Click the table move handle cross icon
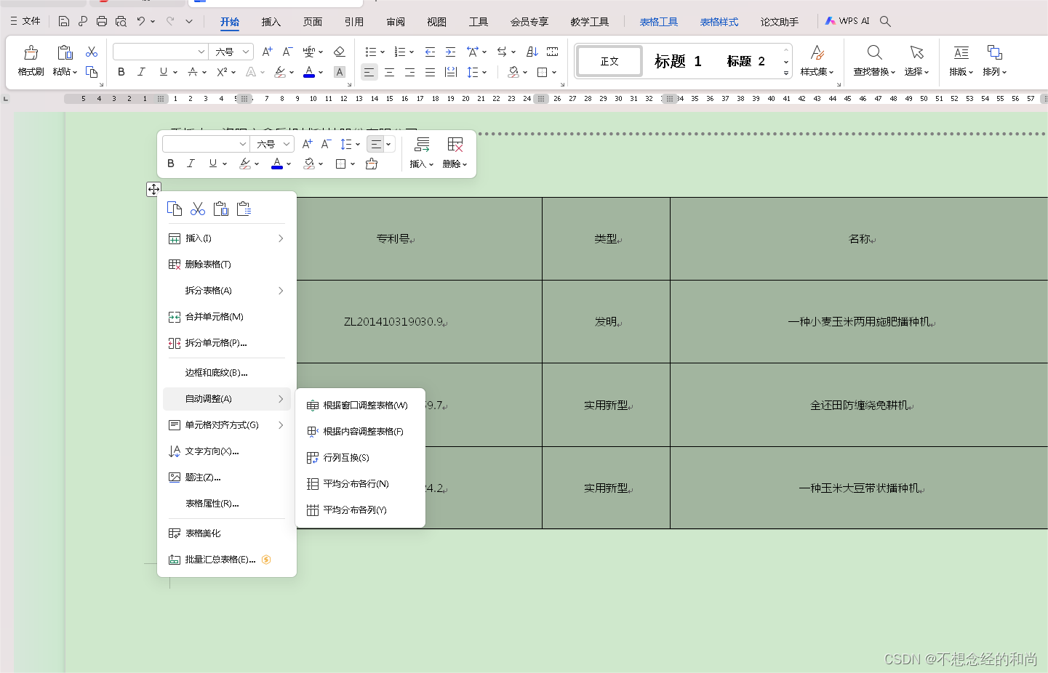The width and height of the screenshot is (1048, 673). coord(153,189)
